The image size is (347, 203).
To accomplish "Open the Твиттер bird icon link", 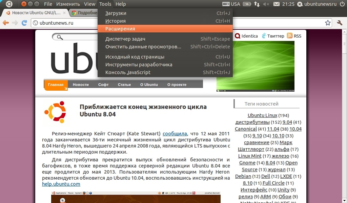I will (264, 36).
